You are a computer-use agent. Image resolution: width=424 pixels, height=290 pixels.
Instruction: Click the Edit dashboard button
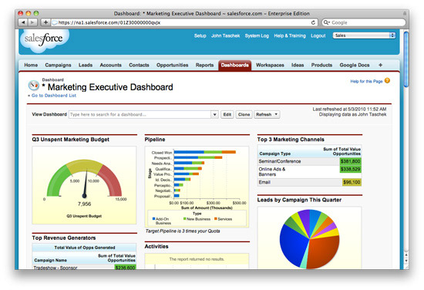pos(227,114)
